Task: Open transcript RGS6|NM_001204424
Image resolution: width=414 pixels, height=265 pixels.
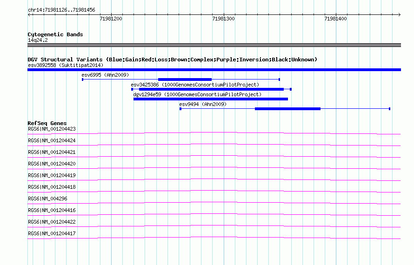Action: point(52,141)
